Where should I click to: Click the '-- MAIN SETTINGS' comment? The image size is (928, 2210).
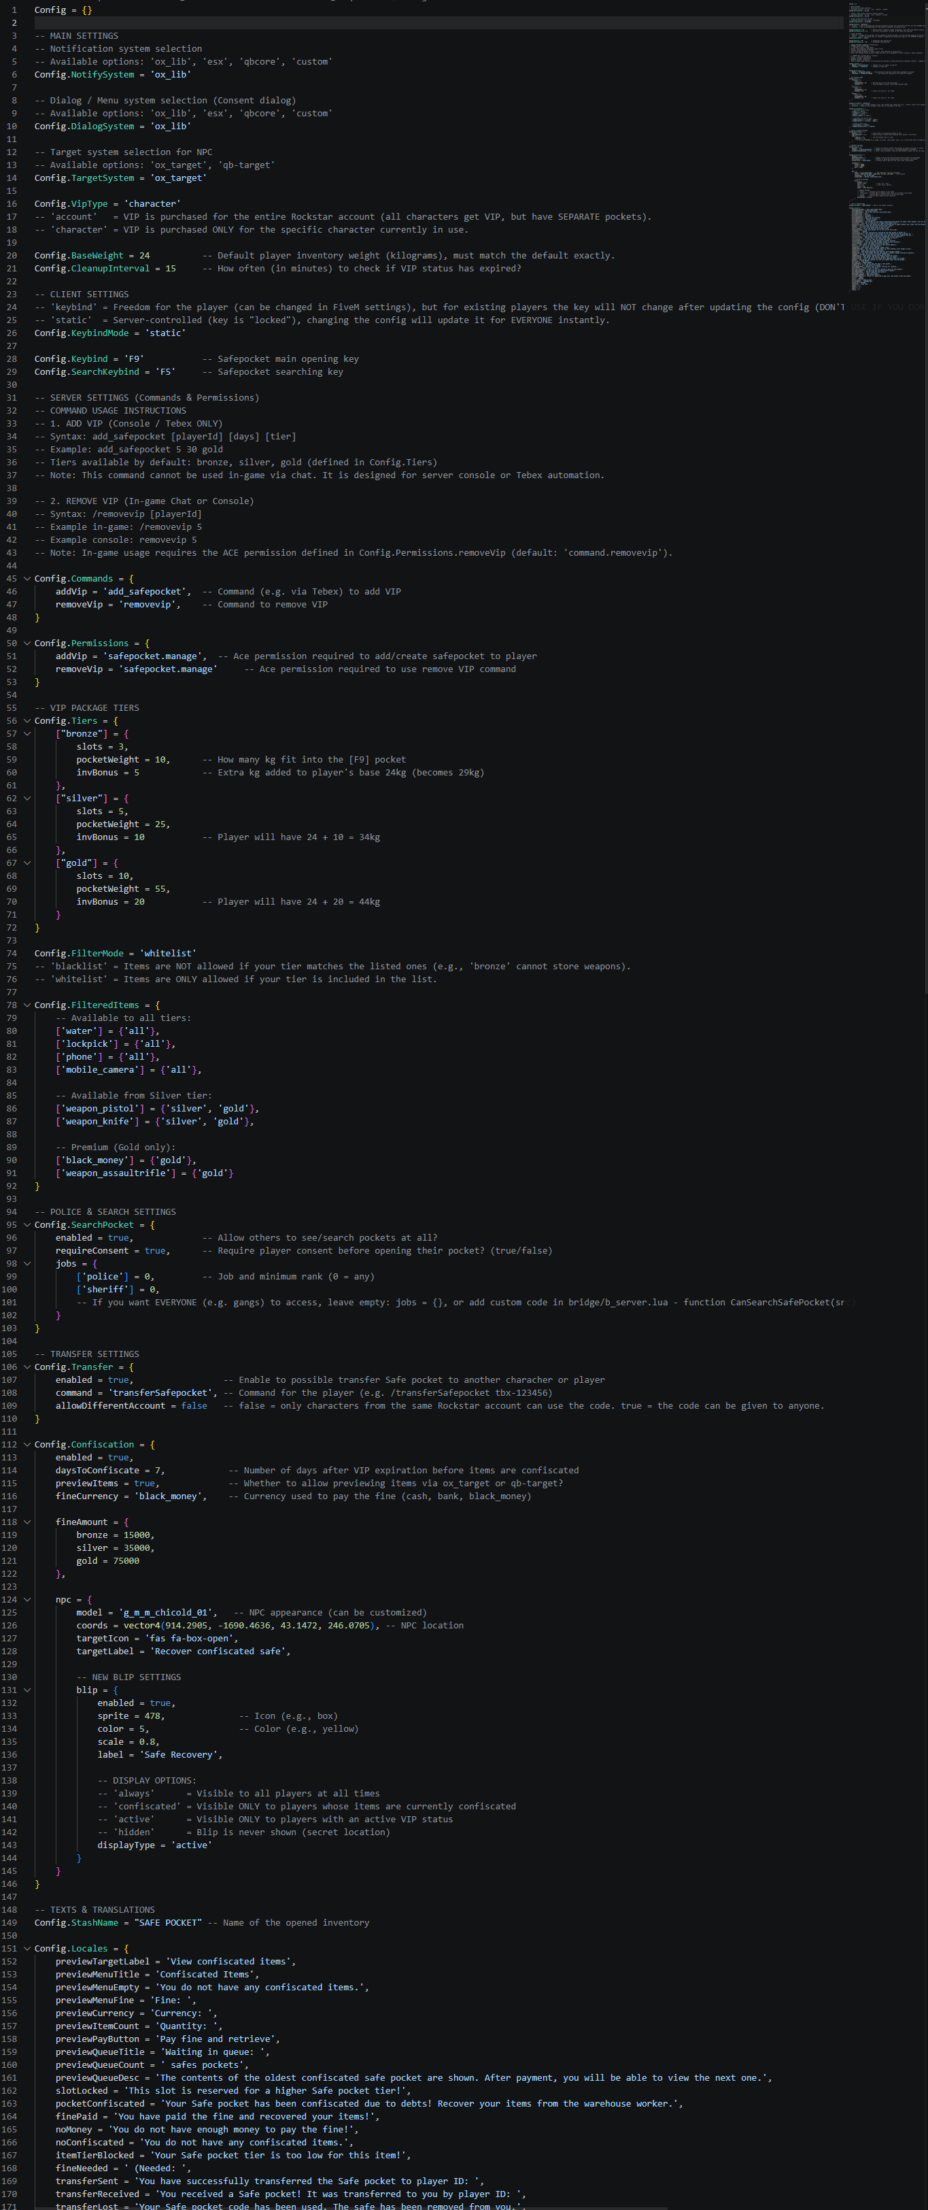76,36
